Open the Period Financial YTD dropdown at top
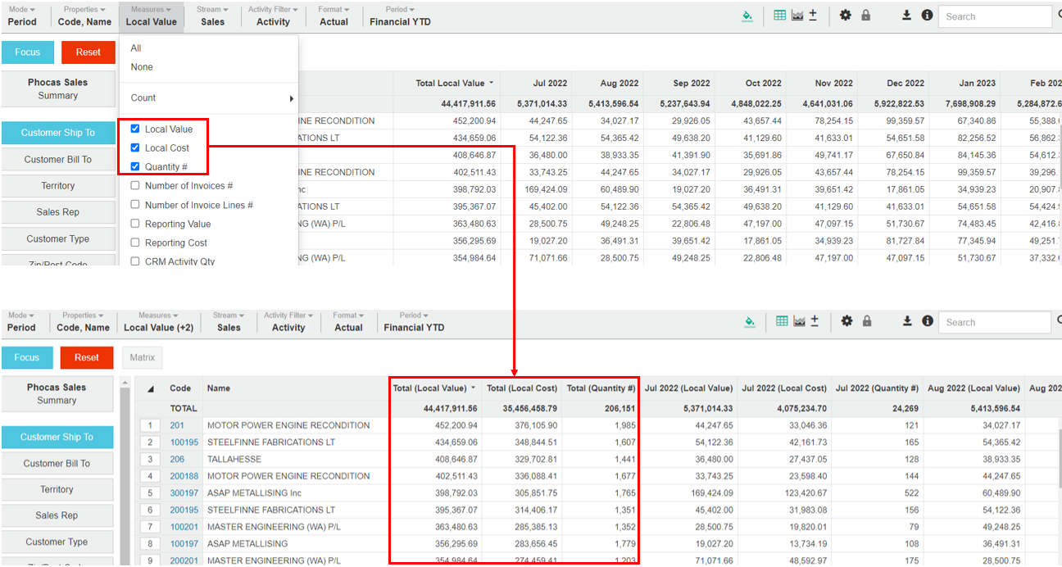1062x567 pixels. pos(400,16)
